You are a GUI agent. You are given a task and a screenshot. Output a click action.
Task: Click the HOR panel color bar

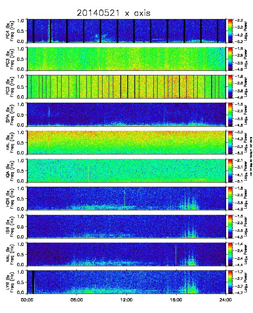pos(230,199)
